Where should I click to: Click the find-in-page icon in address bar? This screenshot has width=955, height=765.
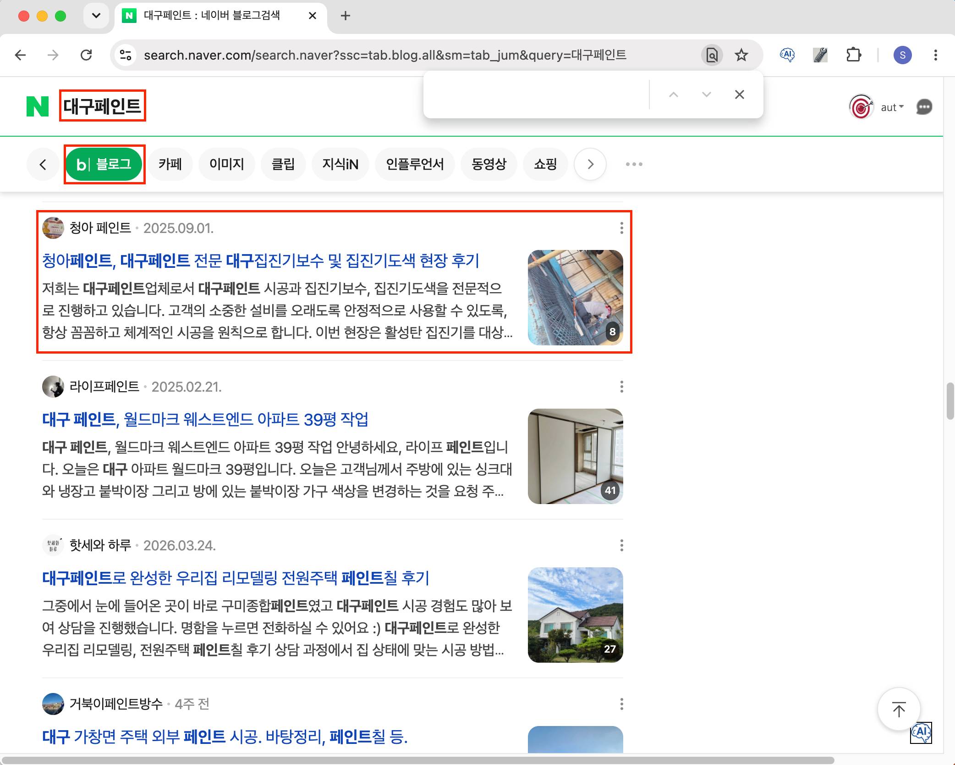[x=712, y=55]
